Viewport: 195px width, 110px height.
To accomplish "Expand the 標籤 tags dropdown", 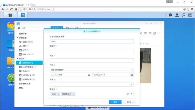I will click(132, 84).
